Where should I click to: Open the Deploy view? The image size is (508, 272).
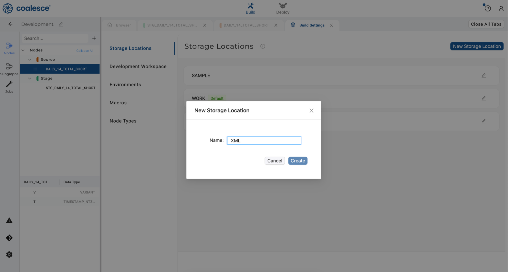coord(282,8)
